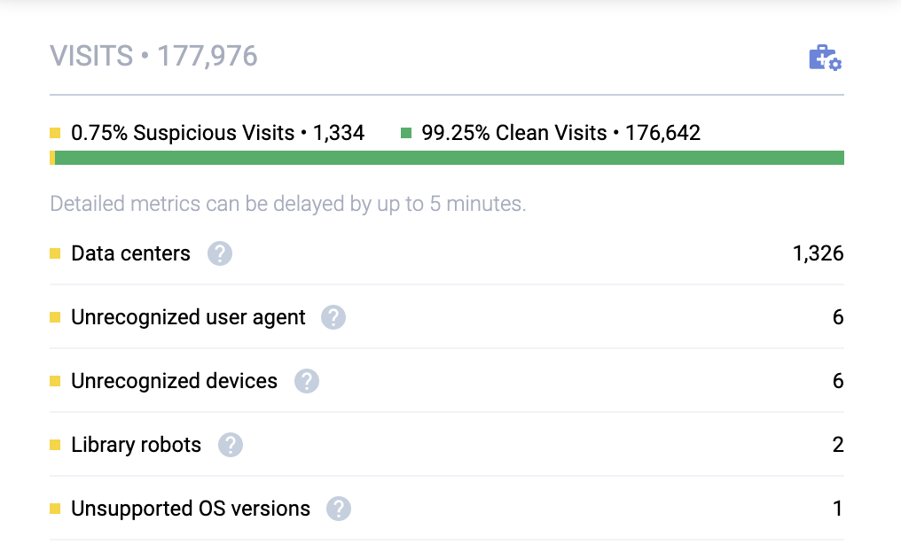Click the Unsupported OS versions label
This screenshot has width=901, height=560.
(x=191, y=509)
